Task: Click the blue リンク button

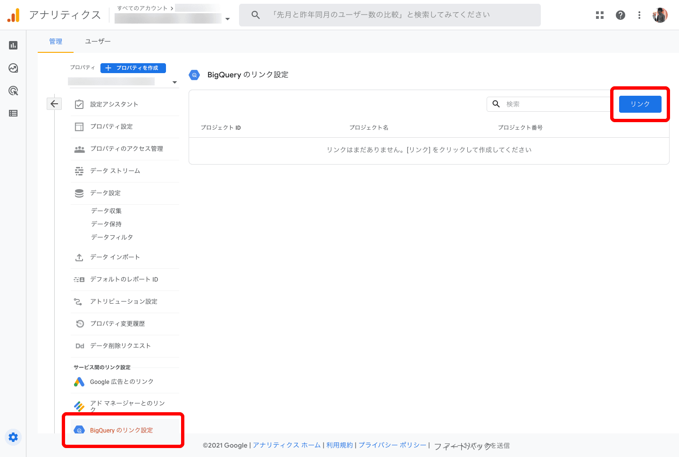Action: pos(640,104)
